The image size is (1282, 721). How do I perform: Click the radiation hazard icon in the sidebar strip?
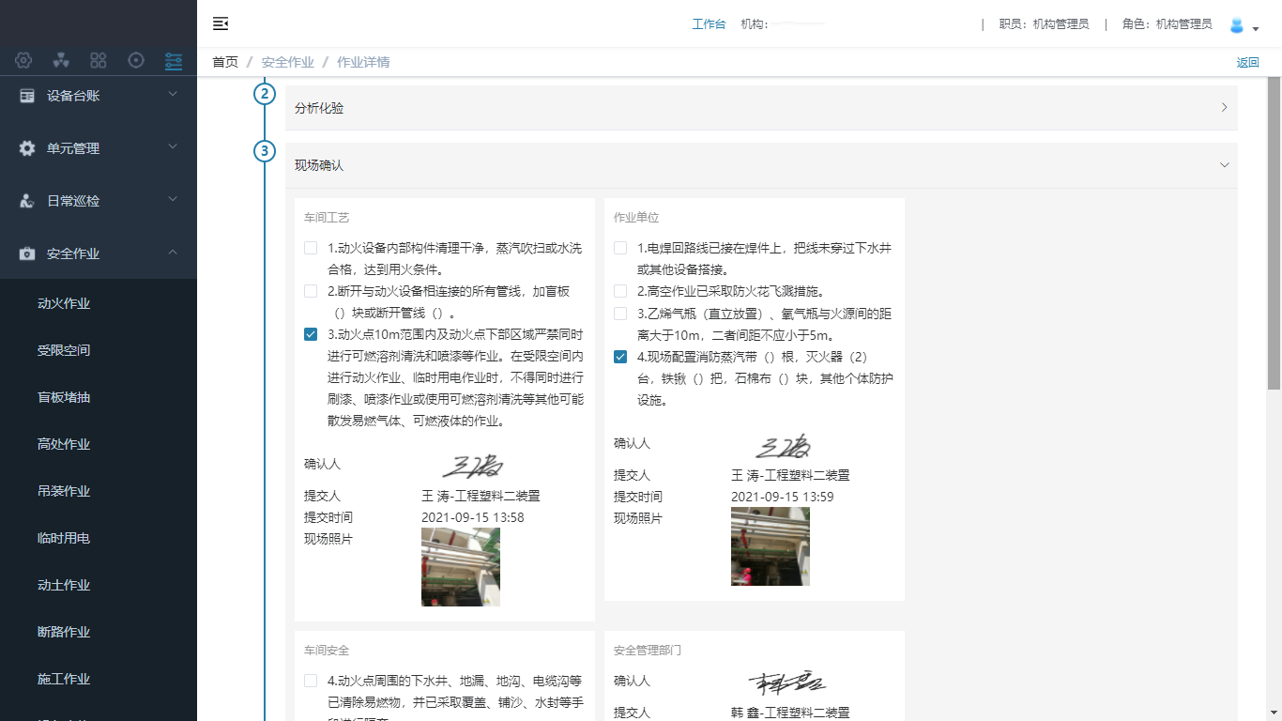pos(61,61)
